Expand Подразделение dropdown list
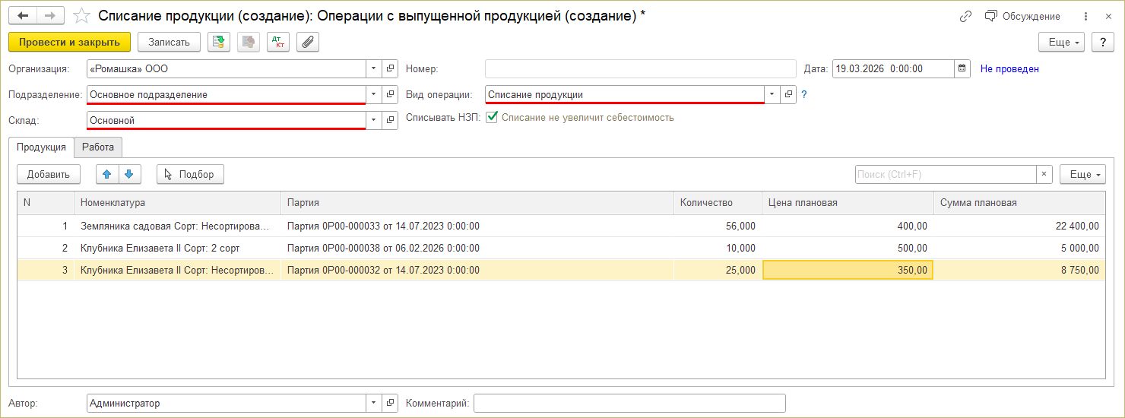Viewport: 1125px width, 418px height. coord(373,94)
